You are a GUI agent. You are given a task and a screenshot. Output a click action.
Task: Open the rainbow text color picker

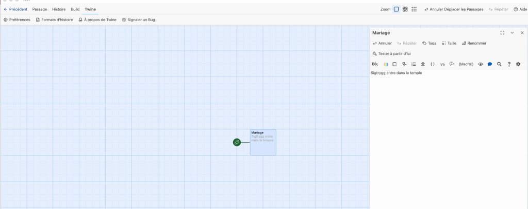pos(385,64)
